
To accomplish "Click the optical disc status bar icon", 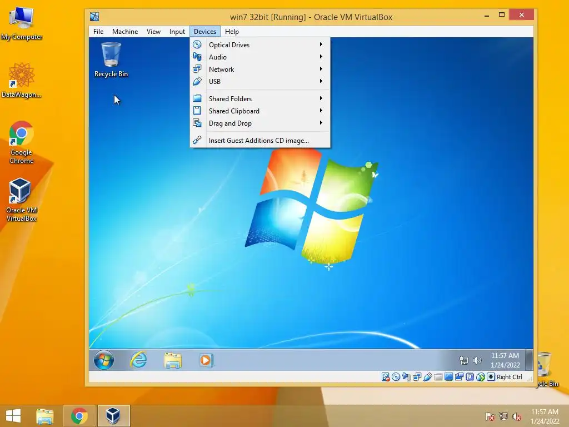I will [x=396, y=377].
